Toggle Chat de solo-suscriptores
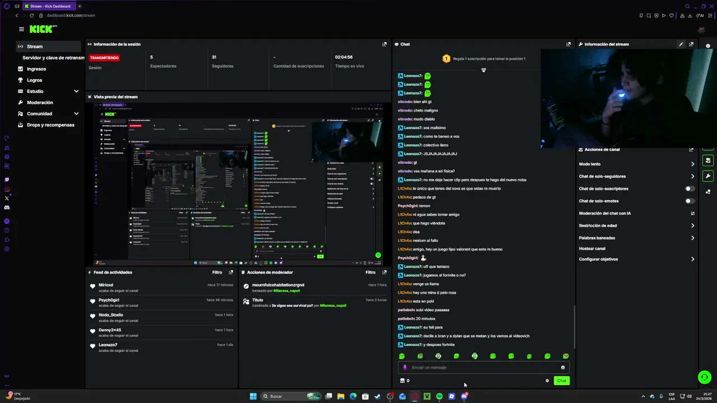This screenshot has height=403, width=717. pyautogui.click(x=690, y=189)
